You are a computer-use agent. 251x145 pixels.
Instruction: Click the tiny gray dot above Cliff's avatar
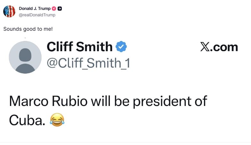pyautogui.click(x=25, y=38)
